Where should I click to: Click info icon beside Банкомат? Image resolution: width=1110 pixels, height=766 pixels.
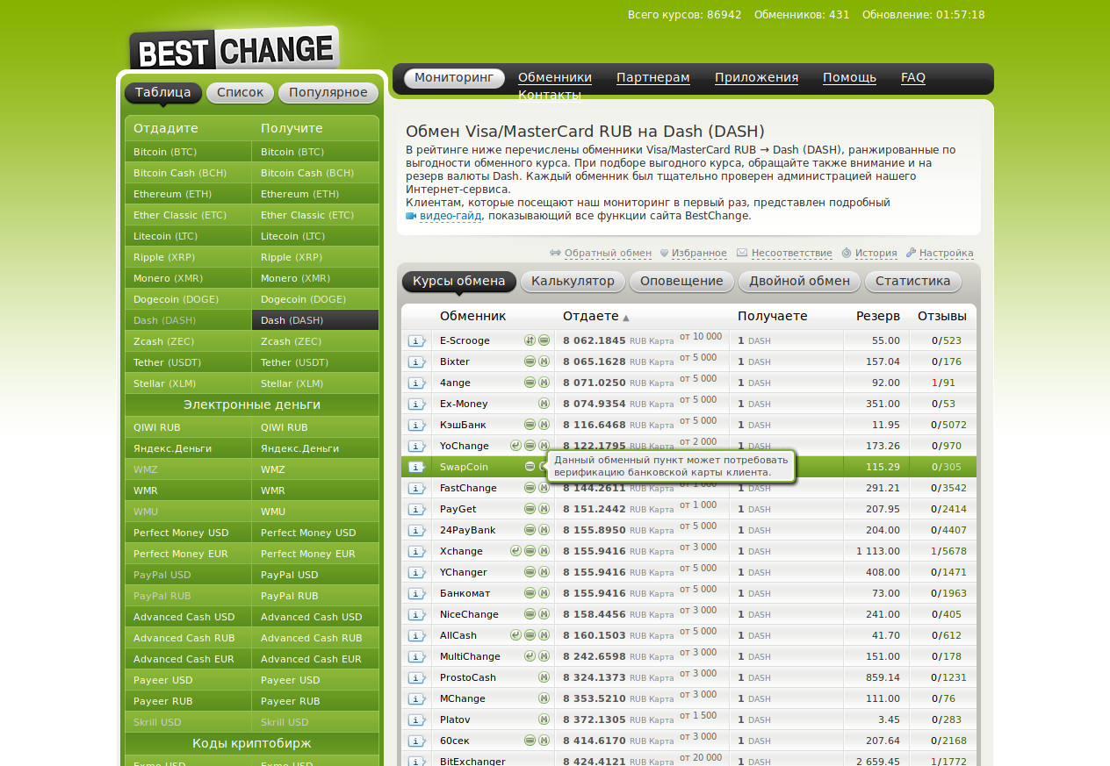pyautogui.click(x=417, y=593)
